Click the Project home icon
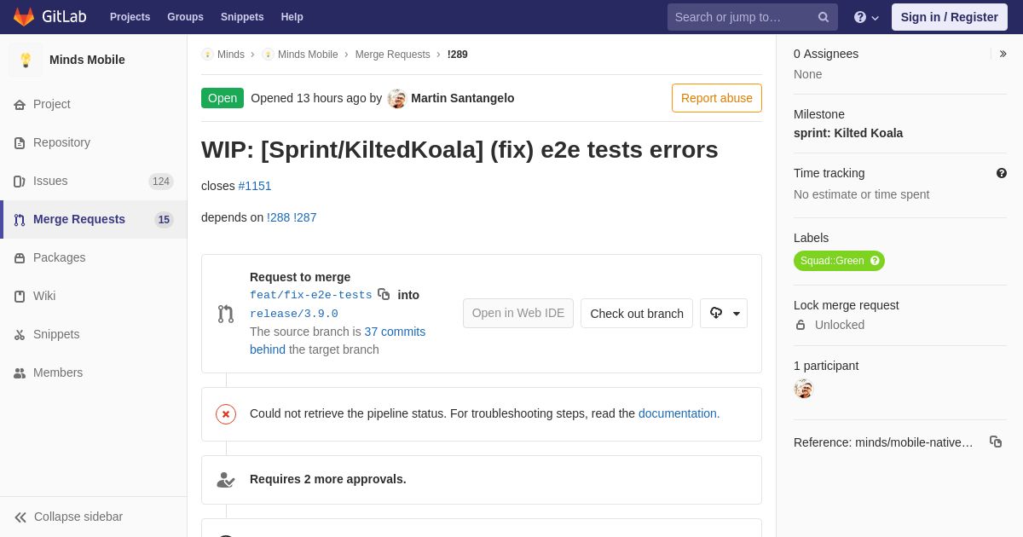This screenshot has width=1023, height=537. click(20, 105)
